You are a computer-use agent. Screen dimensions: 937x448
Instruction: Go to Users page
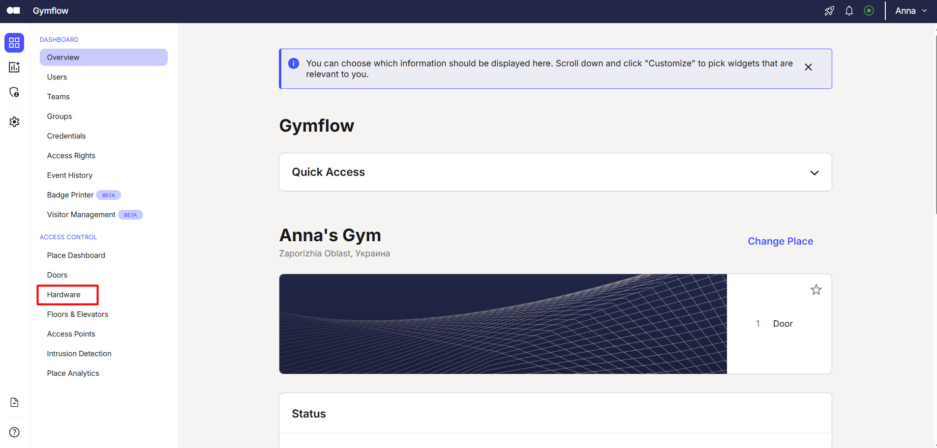tap(57, 77)
